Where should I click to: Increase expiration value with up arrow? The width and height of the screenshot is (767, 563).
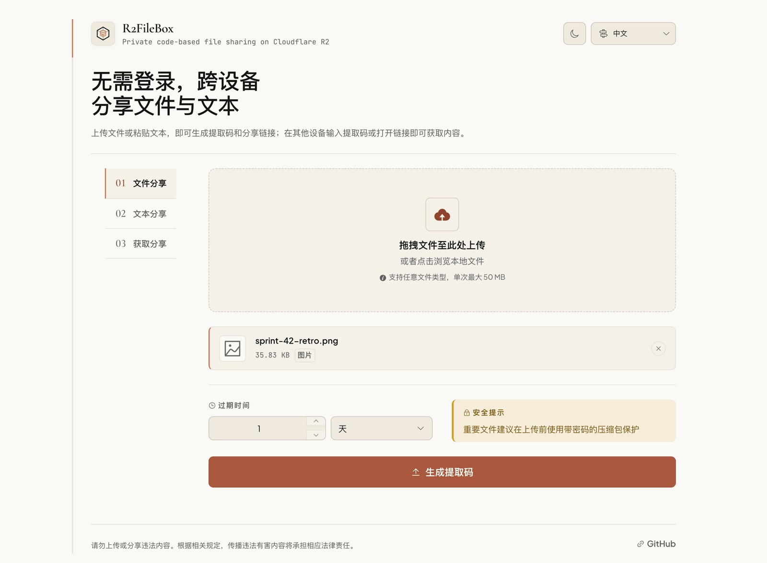click(x=316, y=422)
